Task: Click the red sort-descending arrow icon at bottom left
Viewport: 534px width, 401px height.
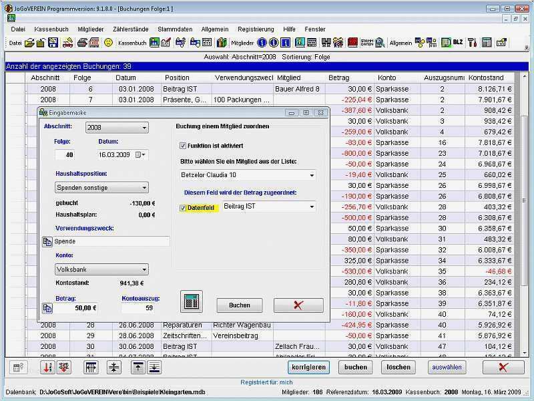Action: [48, 368]
